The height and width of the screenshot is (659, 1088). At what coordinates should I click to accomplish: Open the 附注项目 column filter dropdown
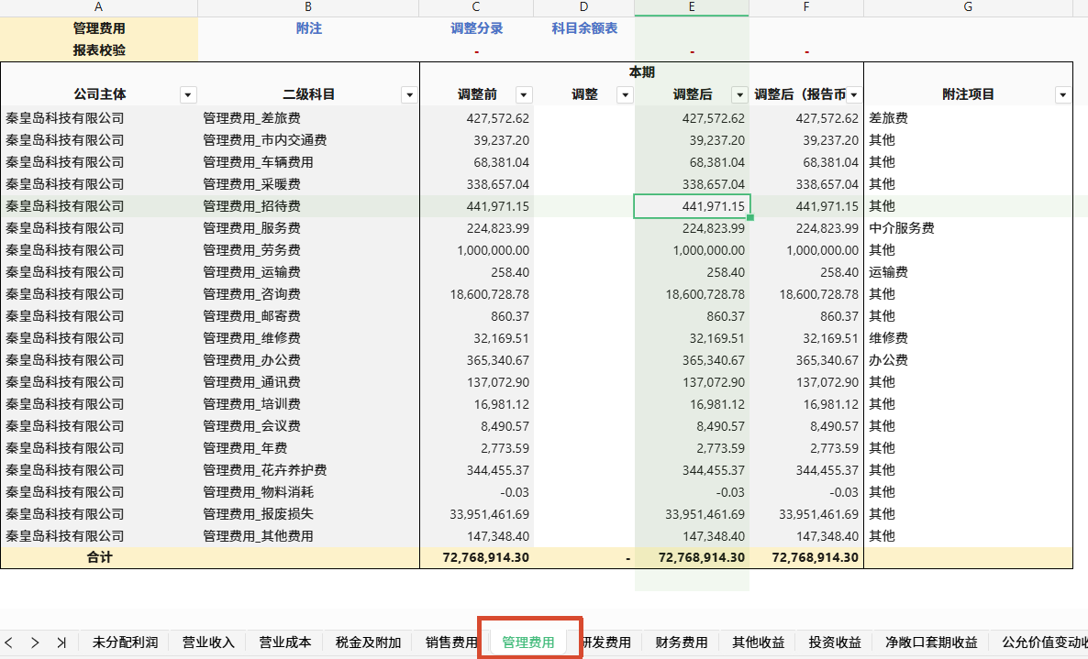[1062, 95]
